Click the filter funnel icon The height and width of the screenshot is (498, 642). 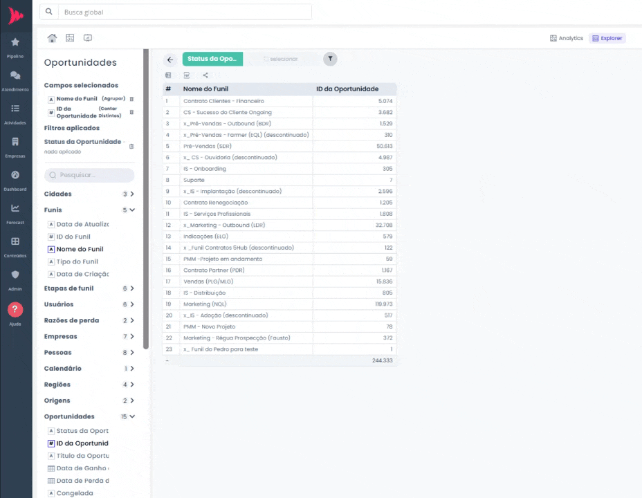(331, 59)
